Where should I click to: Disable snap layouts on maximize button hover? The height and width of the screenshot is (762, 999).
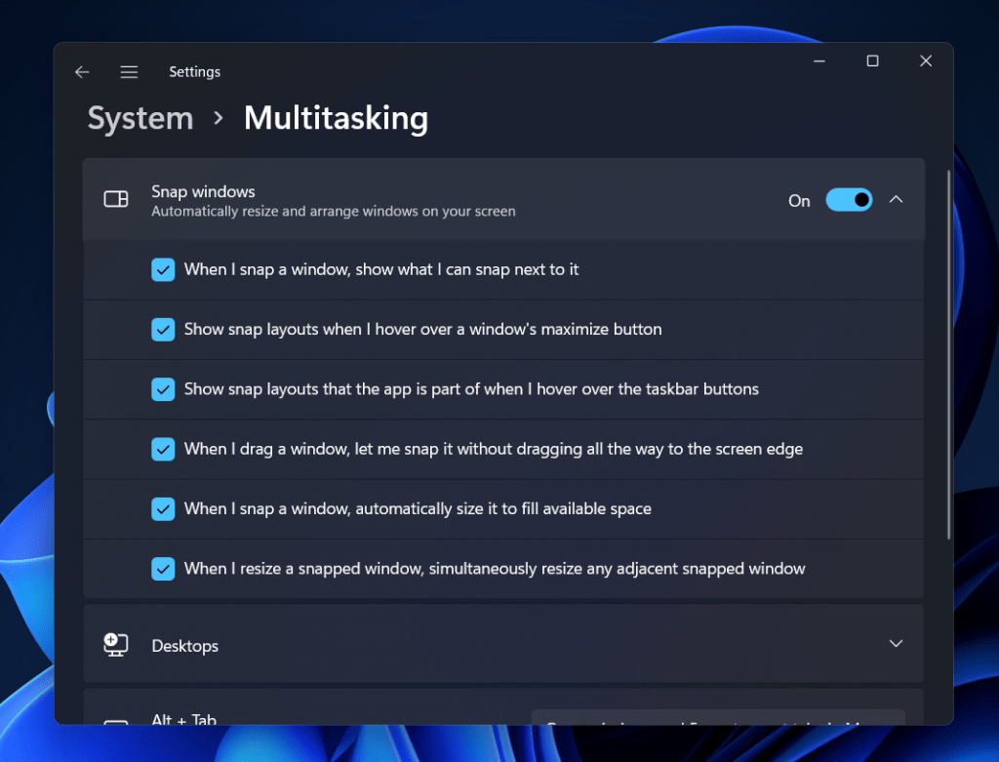[x=163, y=329]
